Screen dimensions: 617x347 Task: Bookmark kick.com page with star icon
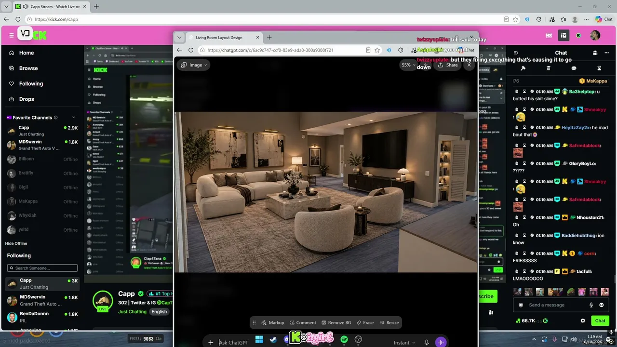point(515,19)
